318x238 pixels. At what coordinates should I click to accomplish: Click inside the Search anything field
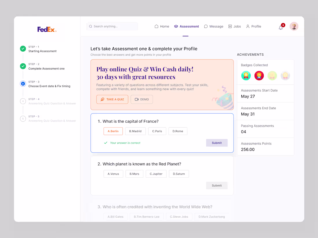[x=112, y=26]
